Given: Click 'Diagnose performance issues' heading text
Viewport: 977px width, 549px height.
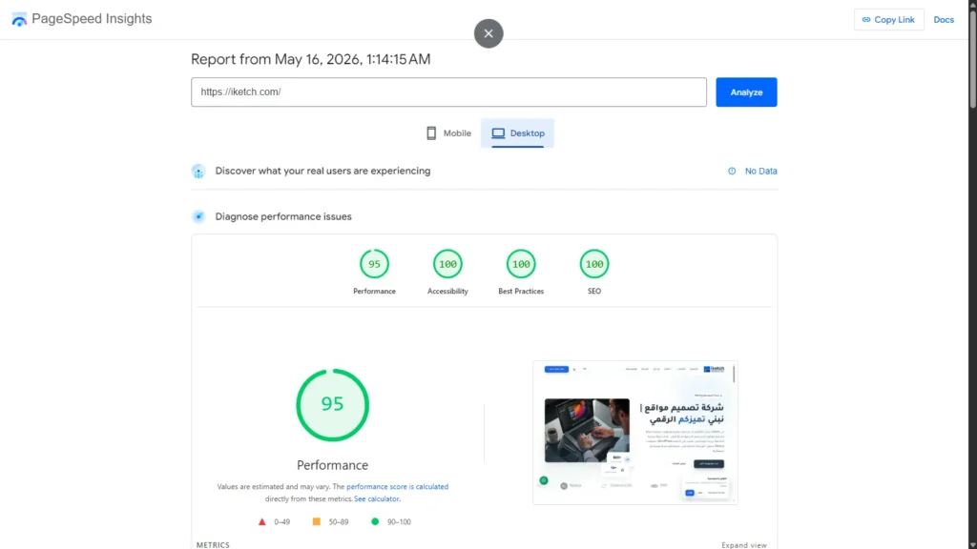Looking at the screenshot, I should point(283,216).
